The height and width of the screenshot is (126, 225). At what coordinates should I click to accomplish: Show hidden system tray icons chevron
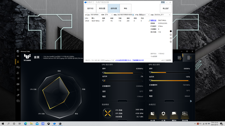(195, 124)
